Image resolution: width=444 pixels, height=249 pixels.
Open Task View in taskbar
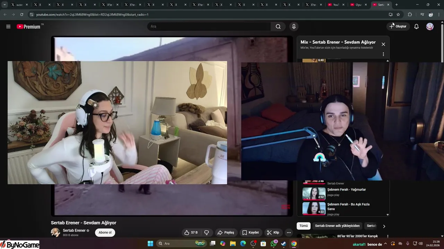click(213, 243)
